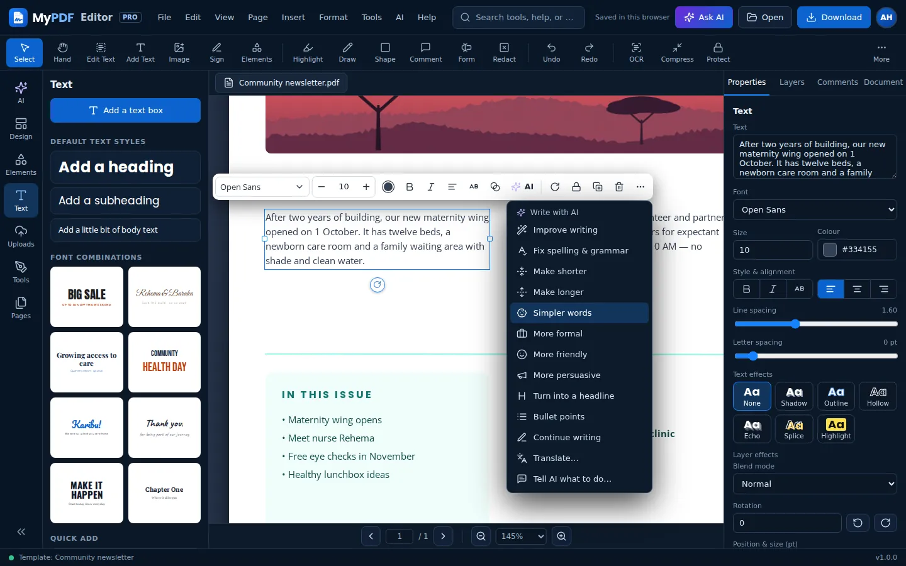
Task: Run OCR on the document
Action: pos(636,52)
